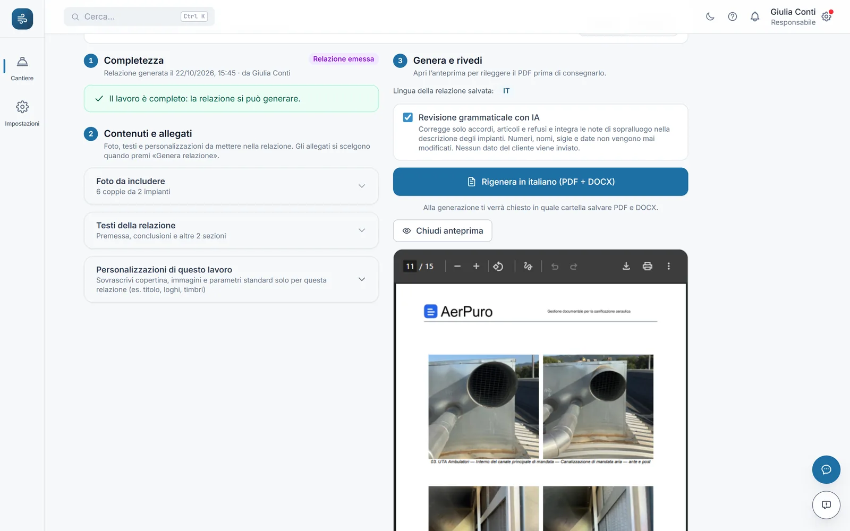Print the PDF preview
Viewport: 850px width, 531px height.
click(x=648, y=266)
